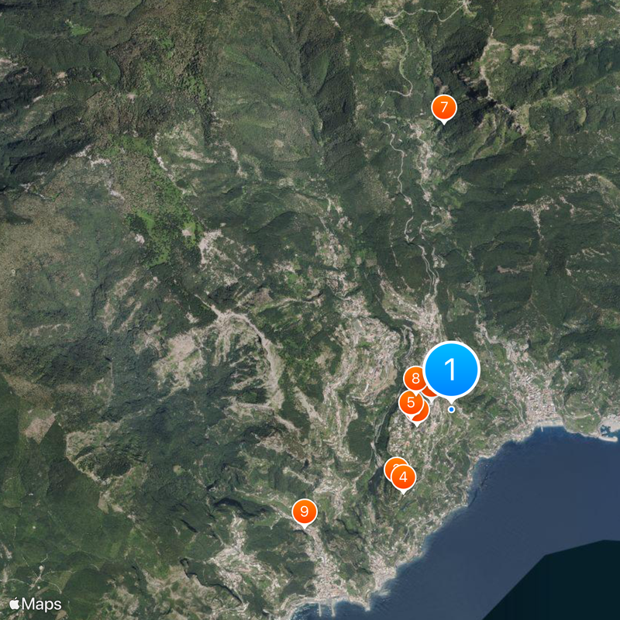Click the small blue anchor dot under pin 1

(x=451, y=408)
